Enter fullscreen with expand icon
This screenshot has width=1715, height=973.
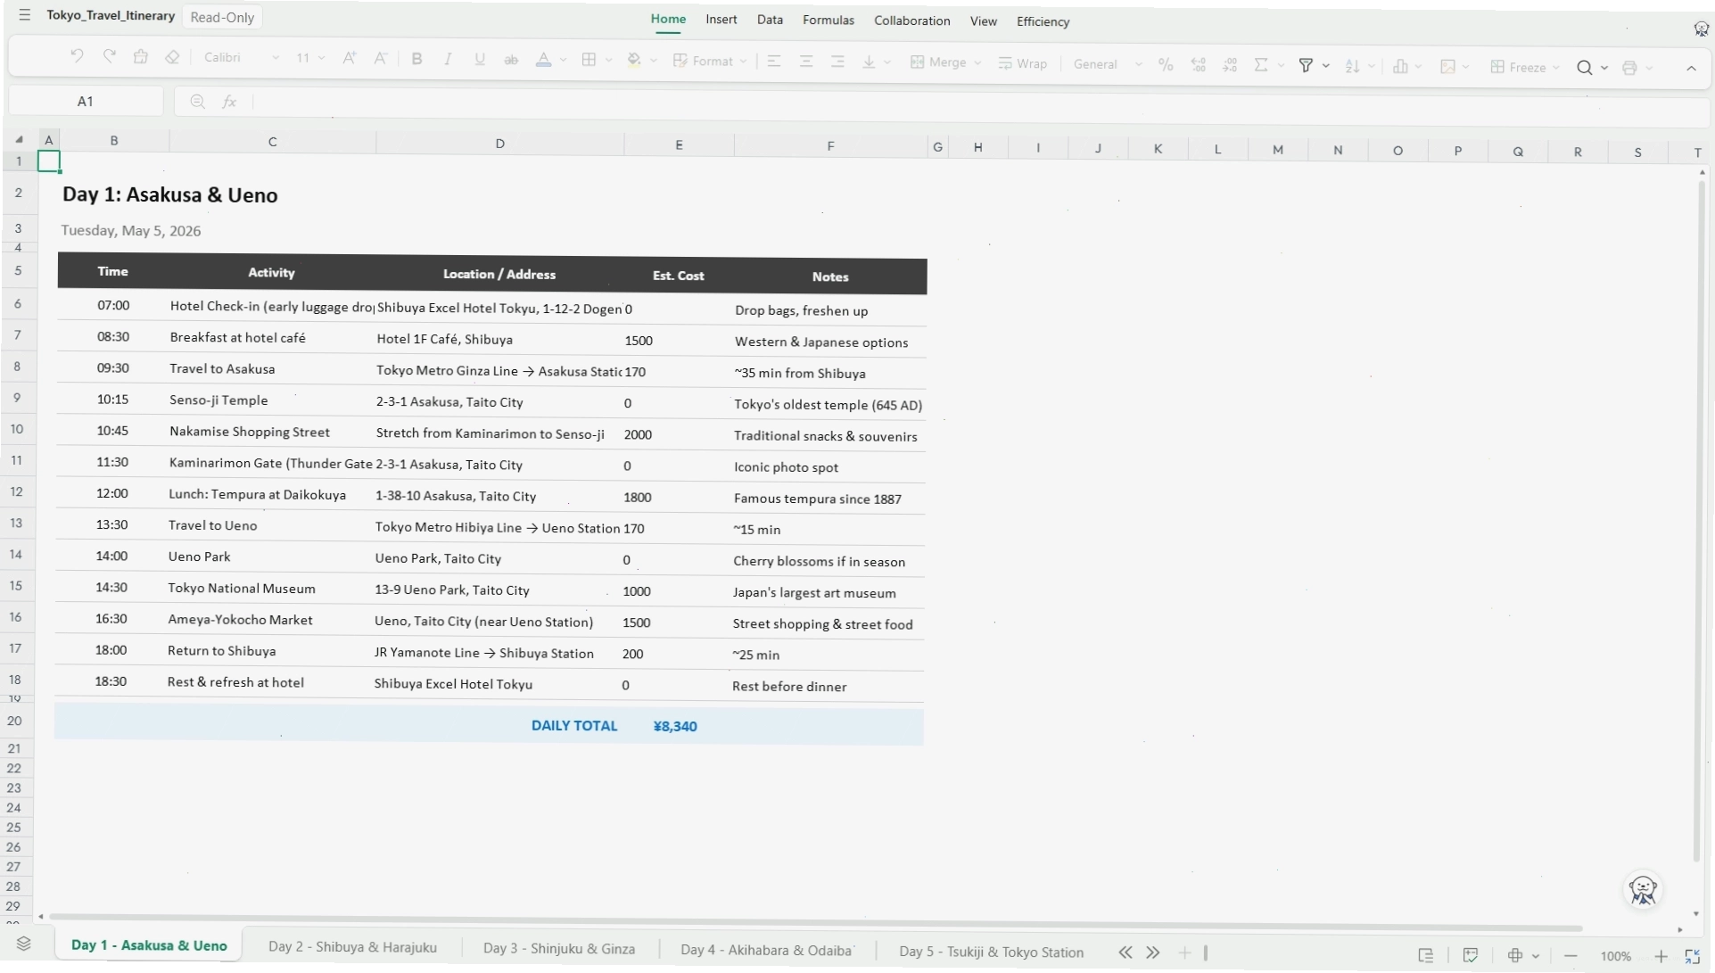(x=1692, y=956)
